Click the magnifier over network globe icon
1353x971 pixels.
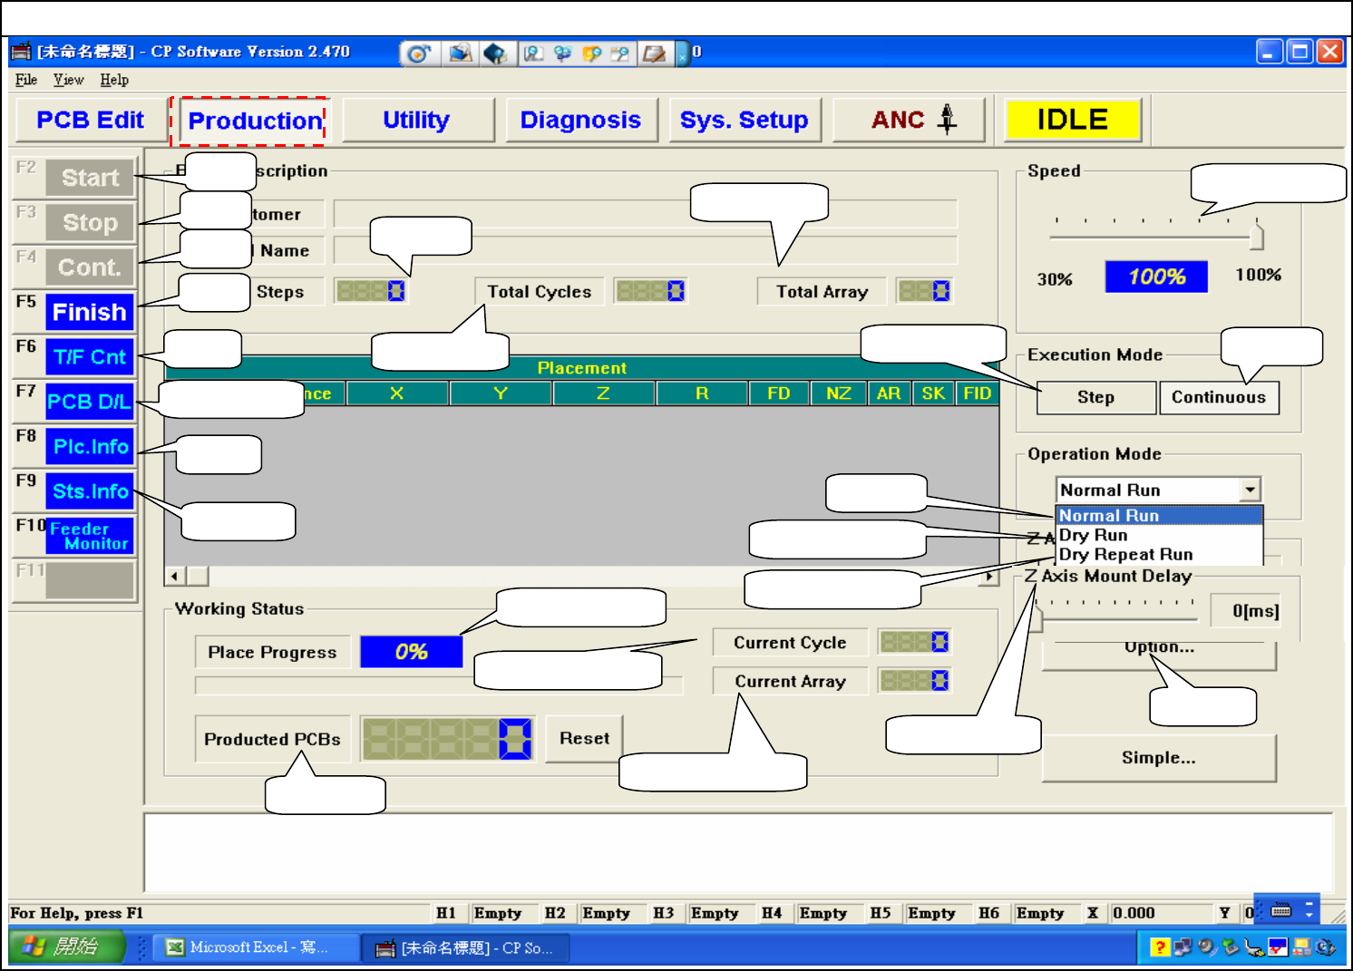click(562, 53)
